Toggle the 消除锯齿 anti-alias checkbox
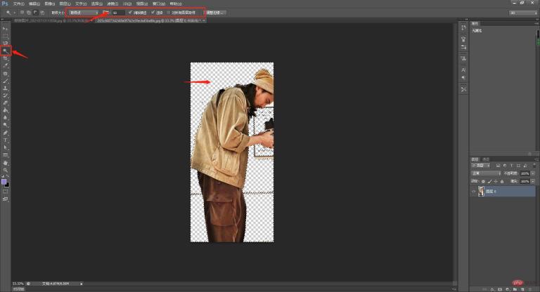The width and height of the screenshot is (540, 292). coord(130,13)
